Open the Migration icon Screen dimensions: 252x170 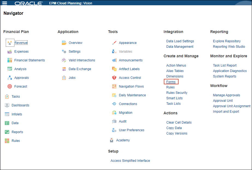coord(114,113)
